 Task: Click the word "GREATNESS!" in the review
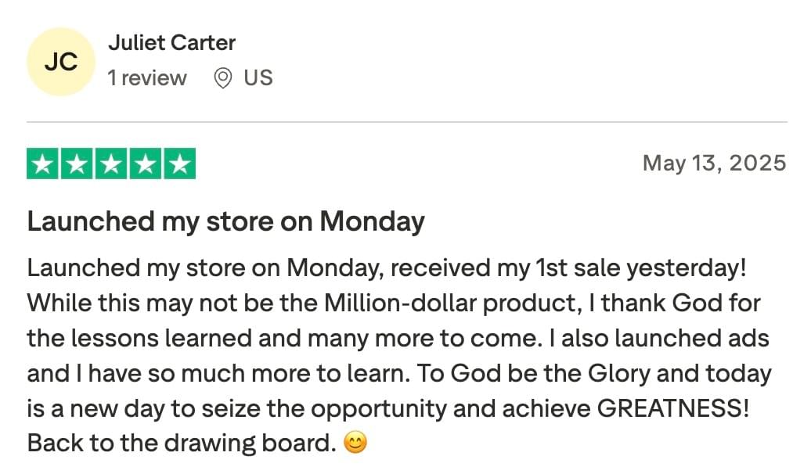coord(673,408)
